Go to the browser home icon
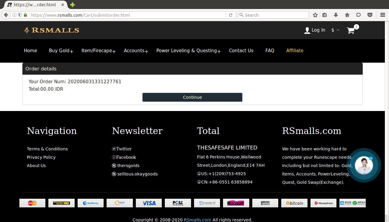389x222 pixels. [347, 15]
